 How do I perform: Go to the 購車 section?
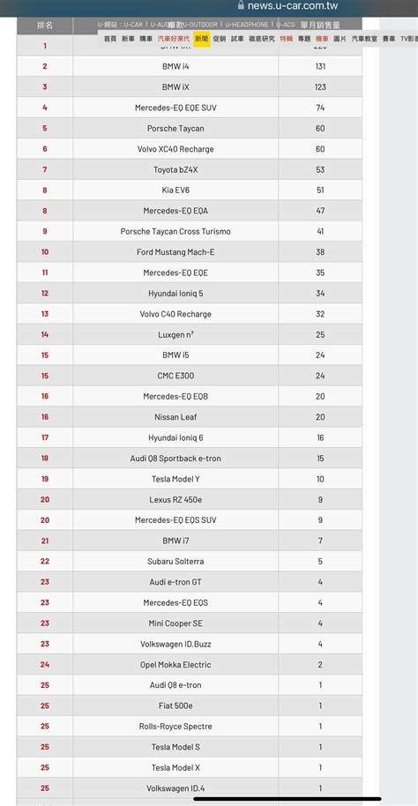[x=146, y=39]
